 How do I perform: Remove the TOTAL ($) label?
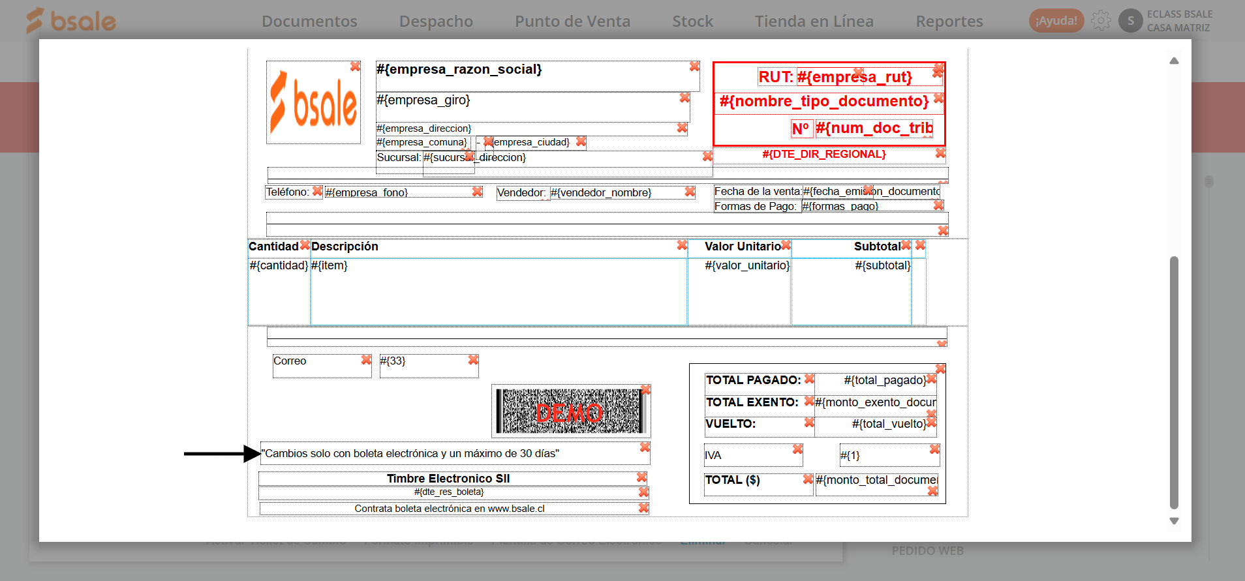tap(808, 479)
